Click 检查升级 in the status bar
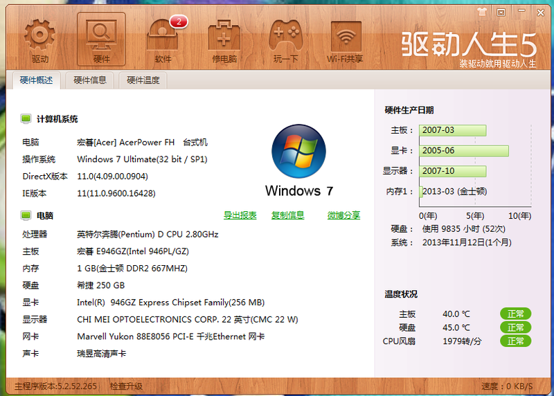Image resolution: width=554 pixels, height=396 pixels. (x=126, y=386)
